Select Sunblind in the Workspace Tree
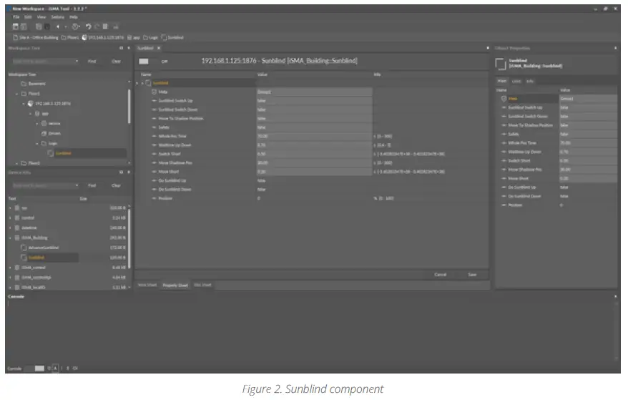 [63, 154]
